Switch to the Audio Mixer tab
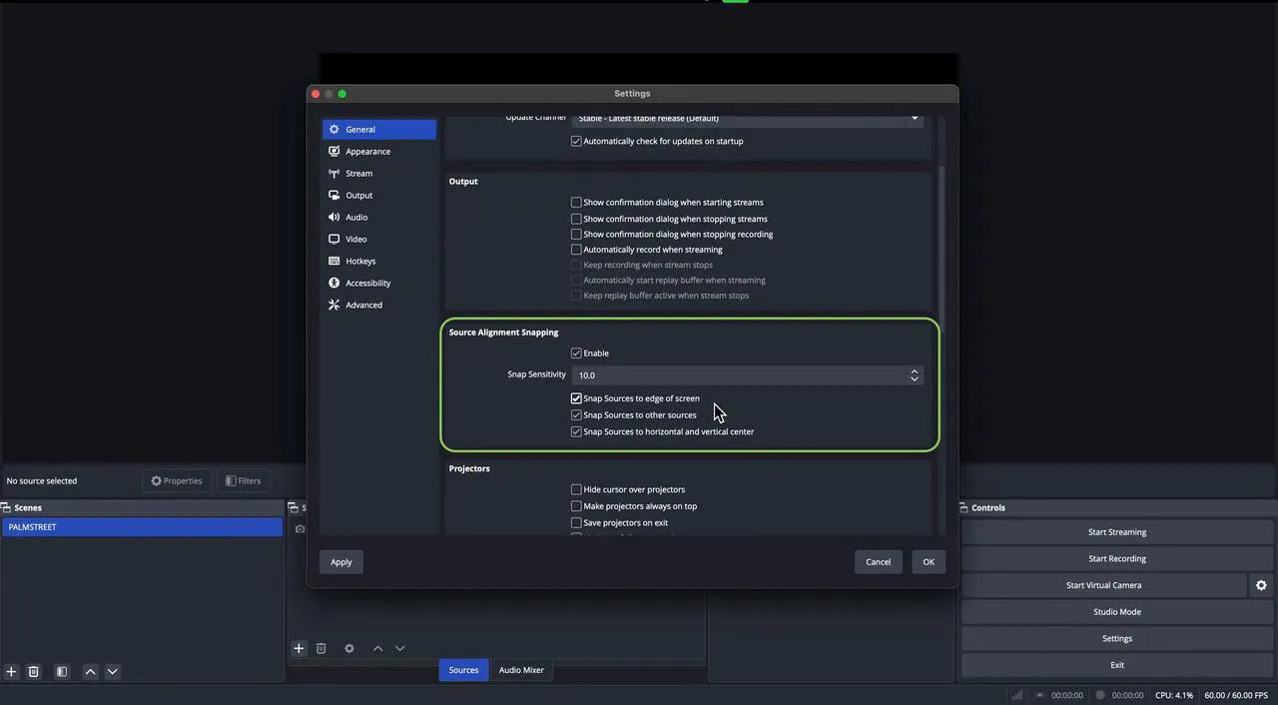Screen dimensions: 1278x705 tap(521, 670)
